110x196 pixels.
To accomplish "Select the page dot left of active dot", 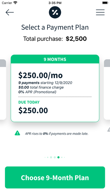I will [x=55, y=157].
